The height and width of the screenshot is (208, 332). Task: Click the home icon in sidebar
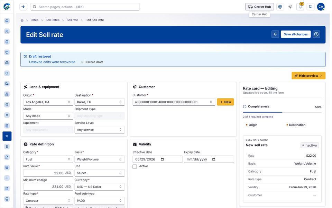tap(7, 20)
